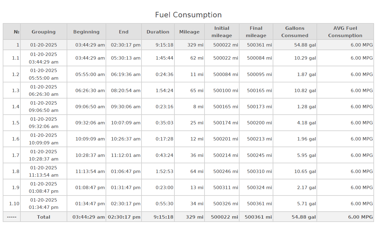Click gallons value 2.17 gal
This screenshot has height=225, width=378.
pyautogui.click(x=306, y=188)
